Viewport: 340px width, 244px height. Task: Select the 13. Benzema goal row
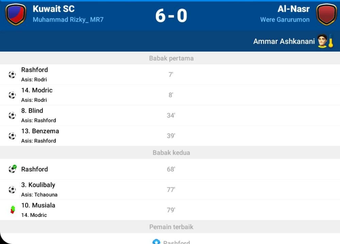[x=170, y=136]
